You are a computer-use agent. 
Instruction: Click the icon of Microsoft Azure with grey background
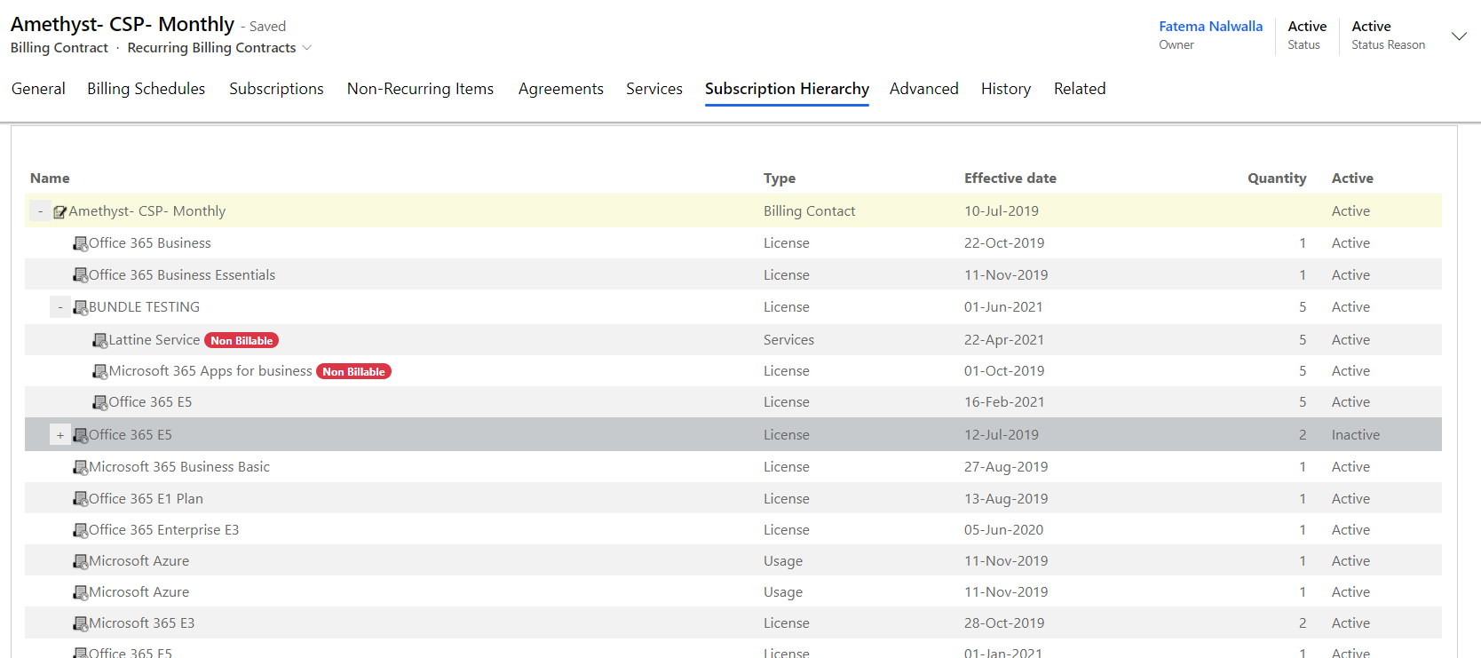(x=80, y=561)
